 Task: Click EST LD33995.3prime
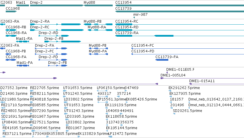(67, 119)
